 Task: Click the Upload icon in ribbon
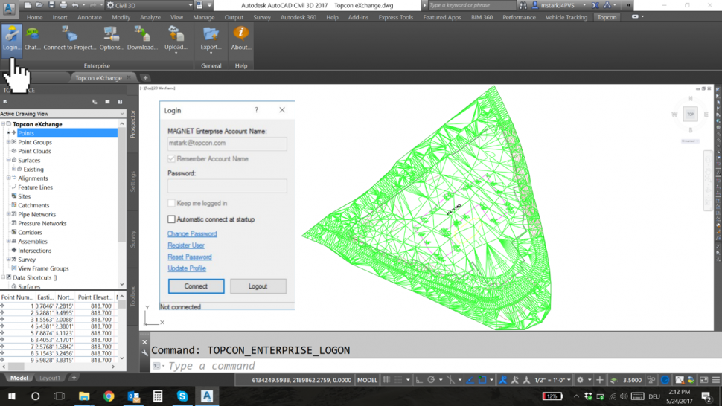tap(176, 37)
